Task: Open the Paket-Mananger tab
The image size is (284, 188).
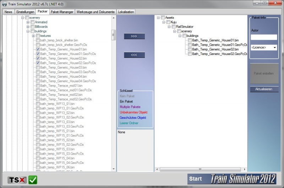Action: click(x=62, y=12)
